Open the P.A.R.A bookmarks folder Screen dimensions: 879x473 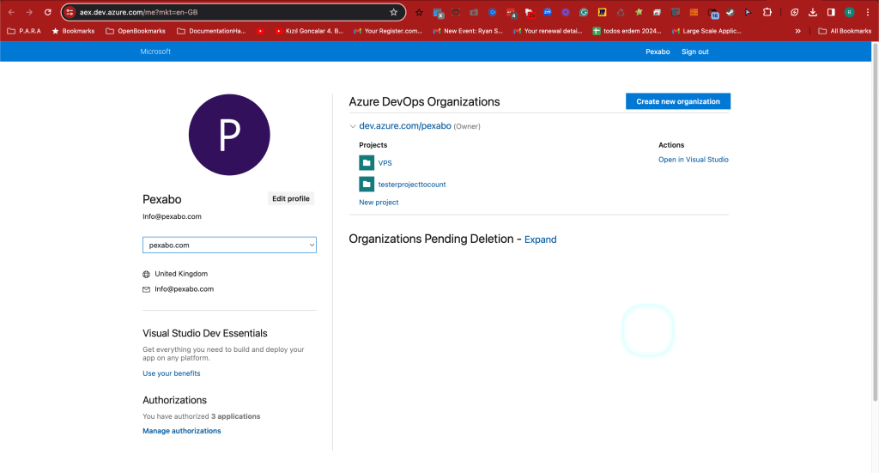[x=24, y=31]
